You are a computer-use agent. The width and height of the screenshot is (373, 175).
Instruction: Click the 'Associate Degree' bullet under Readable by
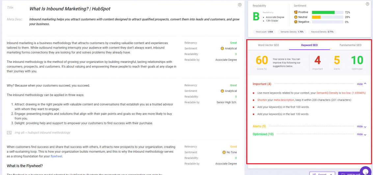tap(275, 17)
